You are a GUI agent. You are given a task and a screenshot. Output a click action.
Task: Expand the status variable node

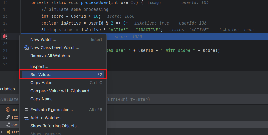(x=2, y=132)
